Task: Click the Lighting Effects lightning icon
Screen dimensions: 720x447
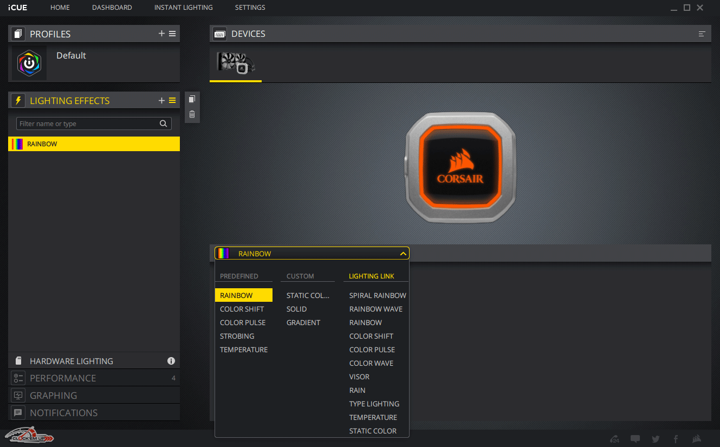Action: (x=18, y=100)
